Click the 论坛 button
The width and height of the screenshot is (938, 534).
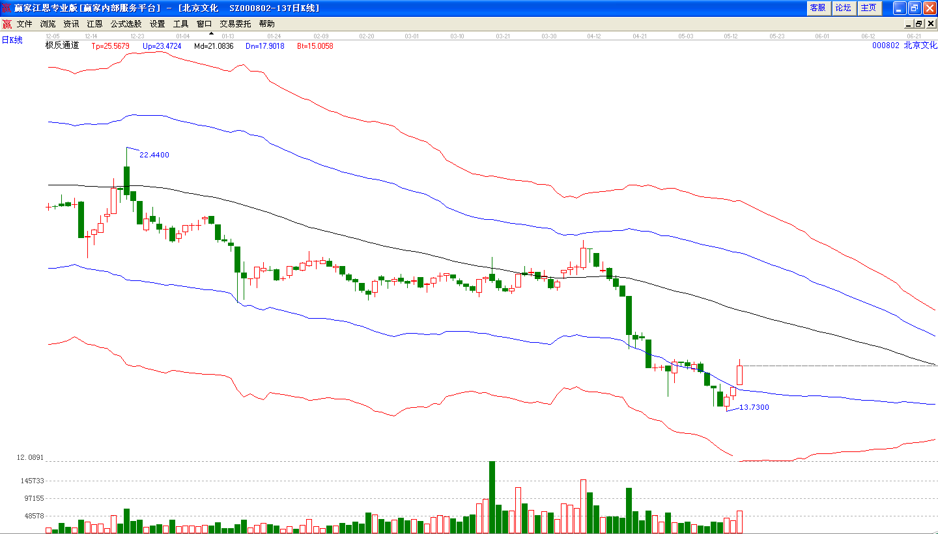[x=843, y=8]
